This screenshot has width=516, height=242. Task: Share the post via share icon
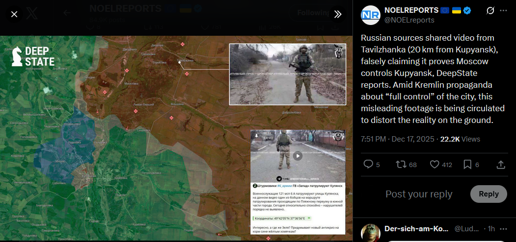[x=500, y=164]
